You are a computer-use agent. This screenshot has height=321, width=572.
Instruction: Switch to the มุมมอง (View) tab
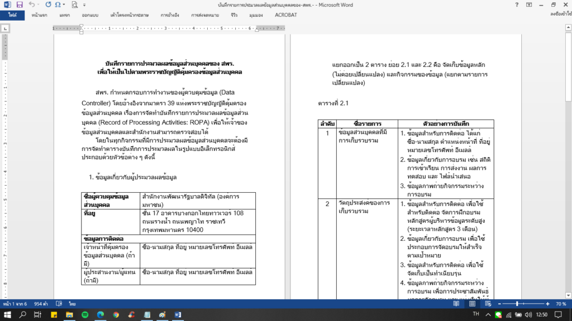(256, 15)
